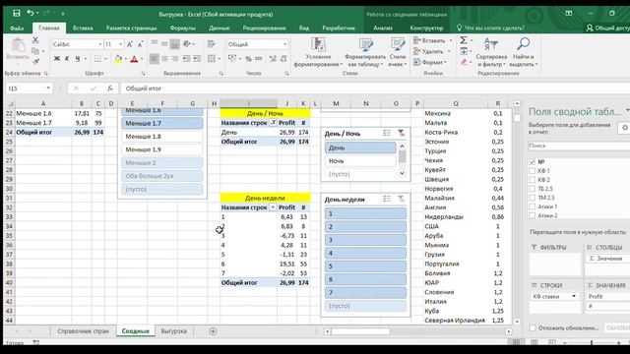Open Стили ячеек gallery

pos(398,52)
